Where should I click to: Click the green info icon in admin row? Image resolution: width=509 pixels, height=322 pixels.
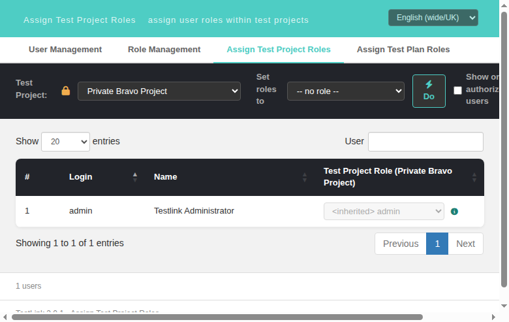pos(454,212)
